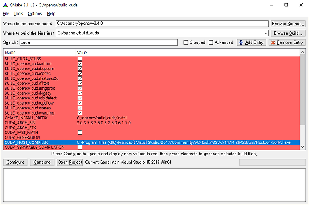Toggle the BUILD_CUDA_STUBS checkbox
The height and width of the screenshot is (205, 309).
point(80,59)
